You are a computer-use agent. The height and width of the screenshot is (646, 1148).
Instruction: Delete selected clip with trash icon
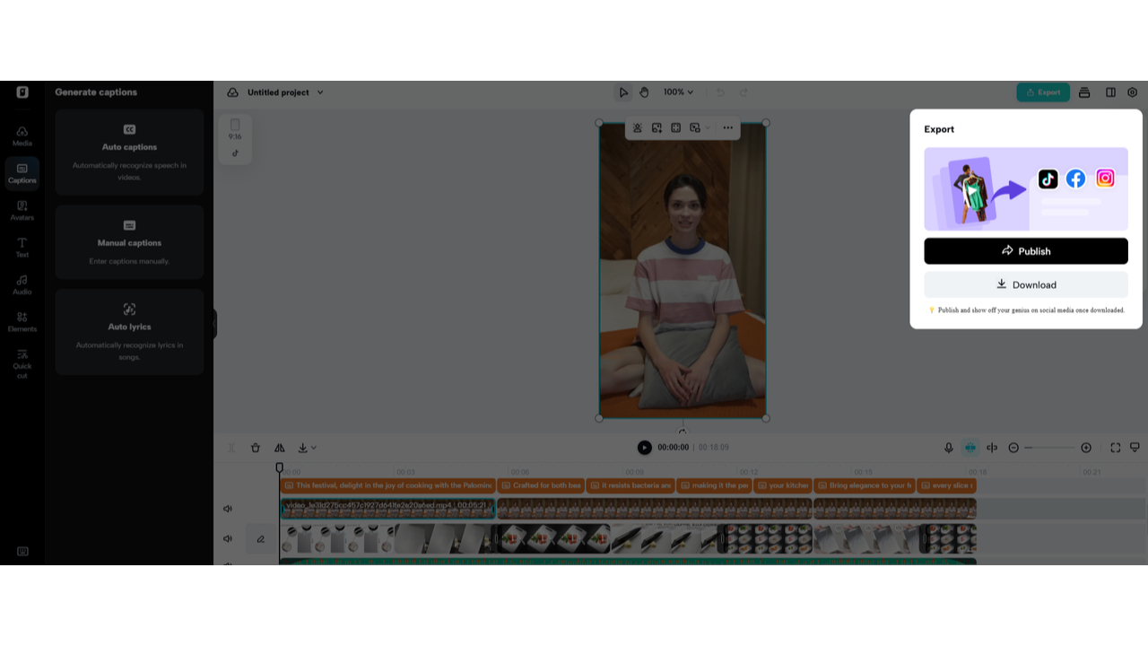256,448
